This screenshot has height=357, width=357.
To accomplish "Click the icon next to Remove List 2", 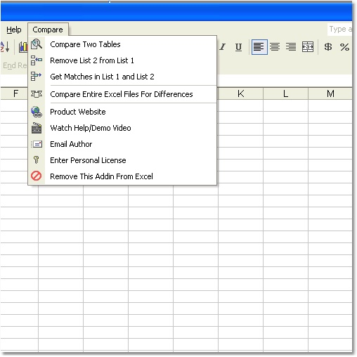I will (37, 60).
